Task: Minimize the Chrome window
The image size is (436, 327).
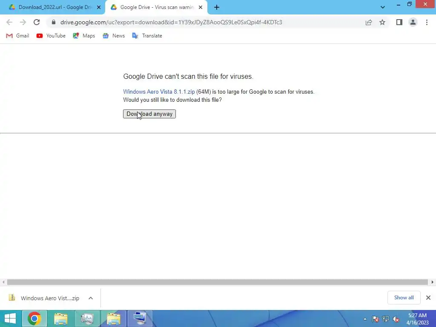Action: click(x=398, y=4)
